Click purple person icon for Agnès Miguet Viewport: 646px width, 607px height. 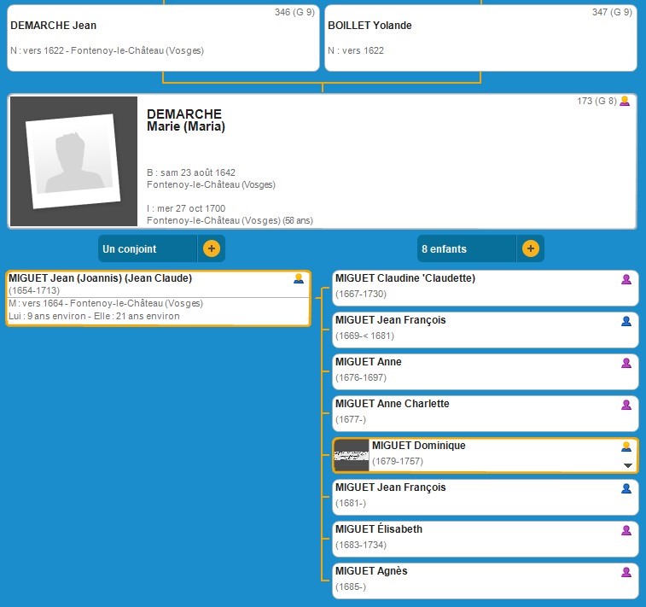[x=626, y=572]
